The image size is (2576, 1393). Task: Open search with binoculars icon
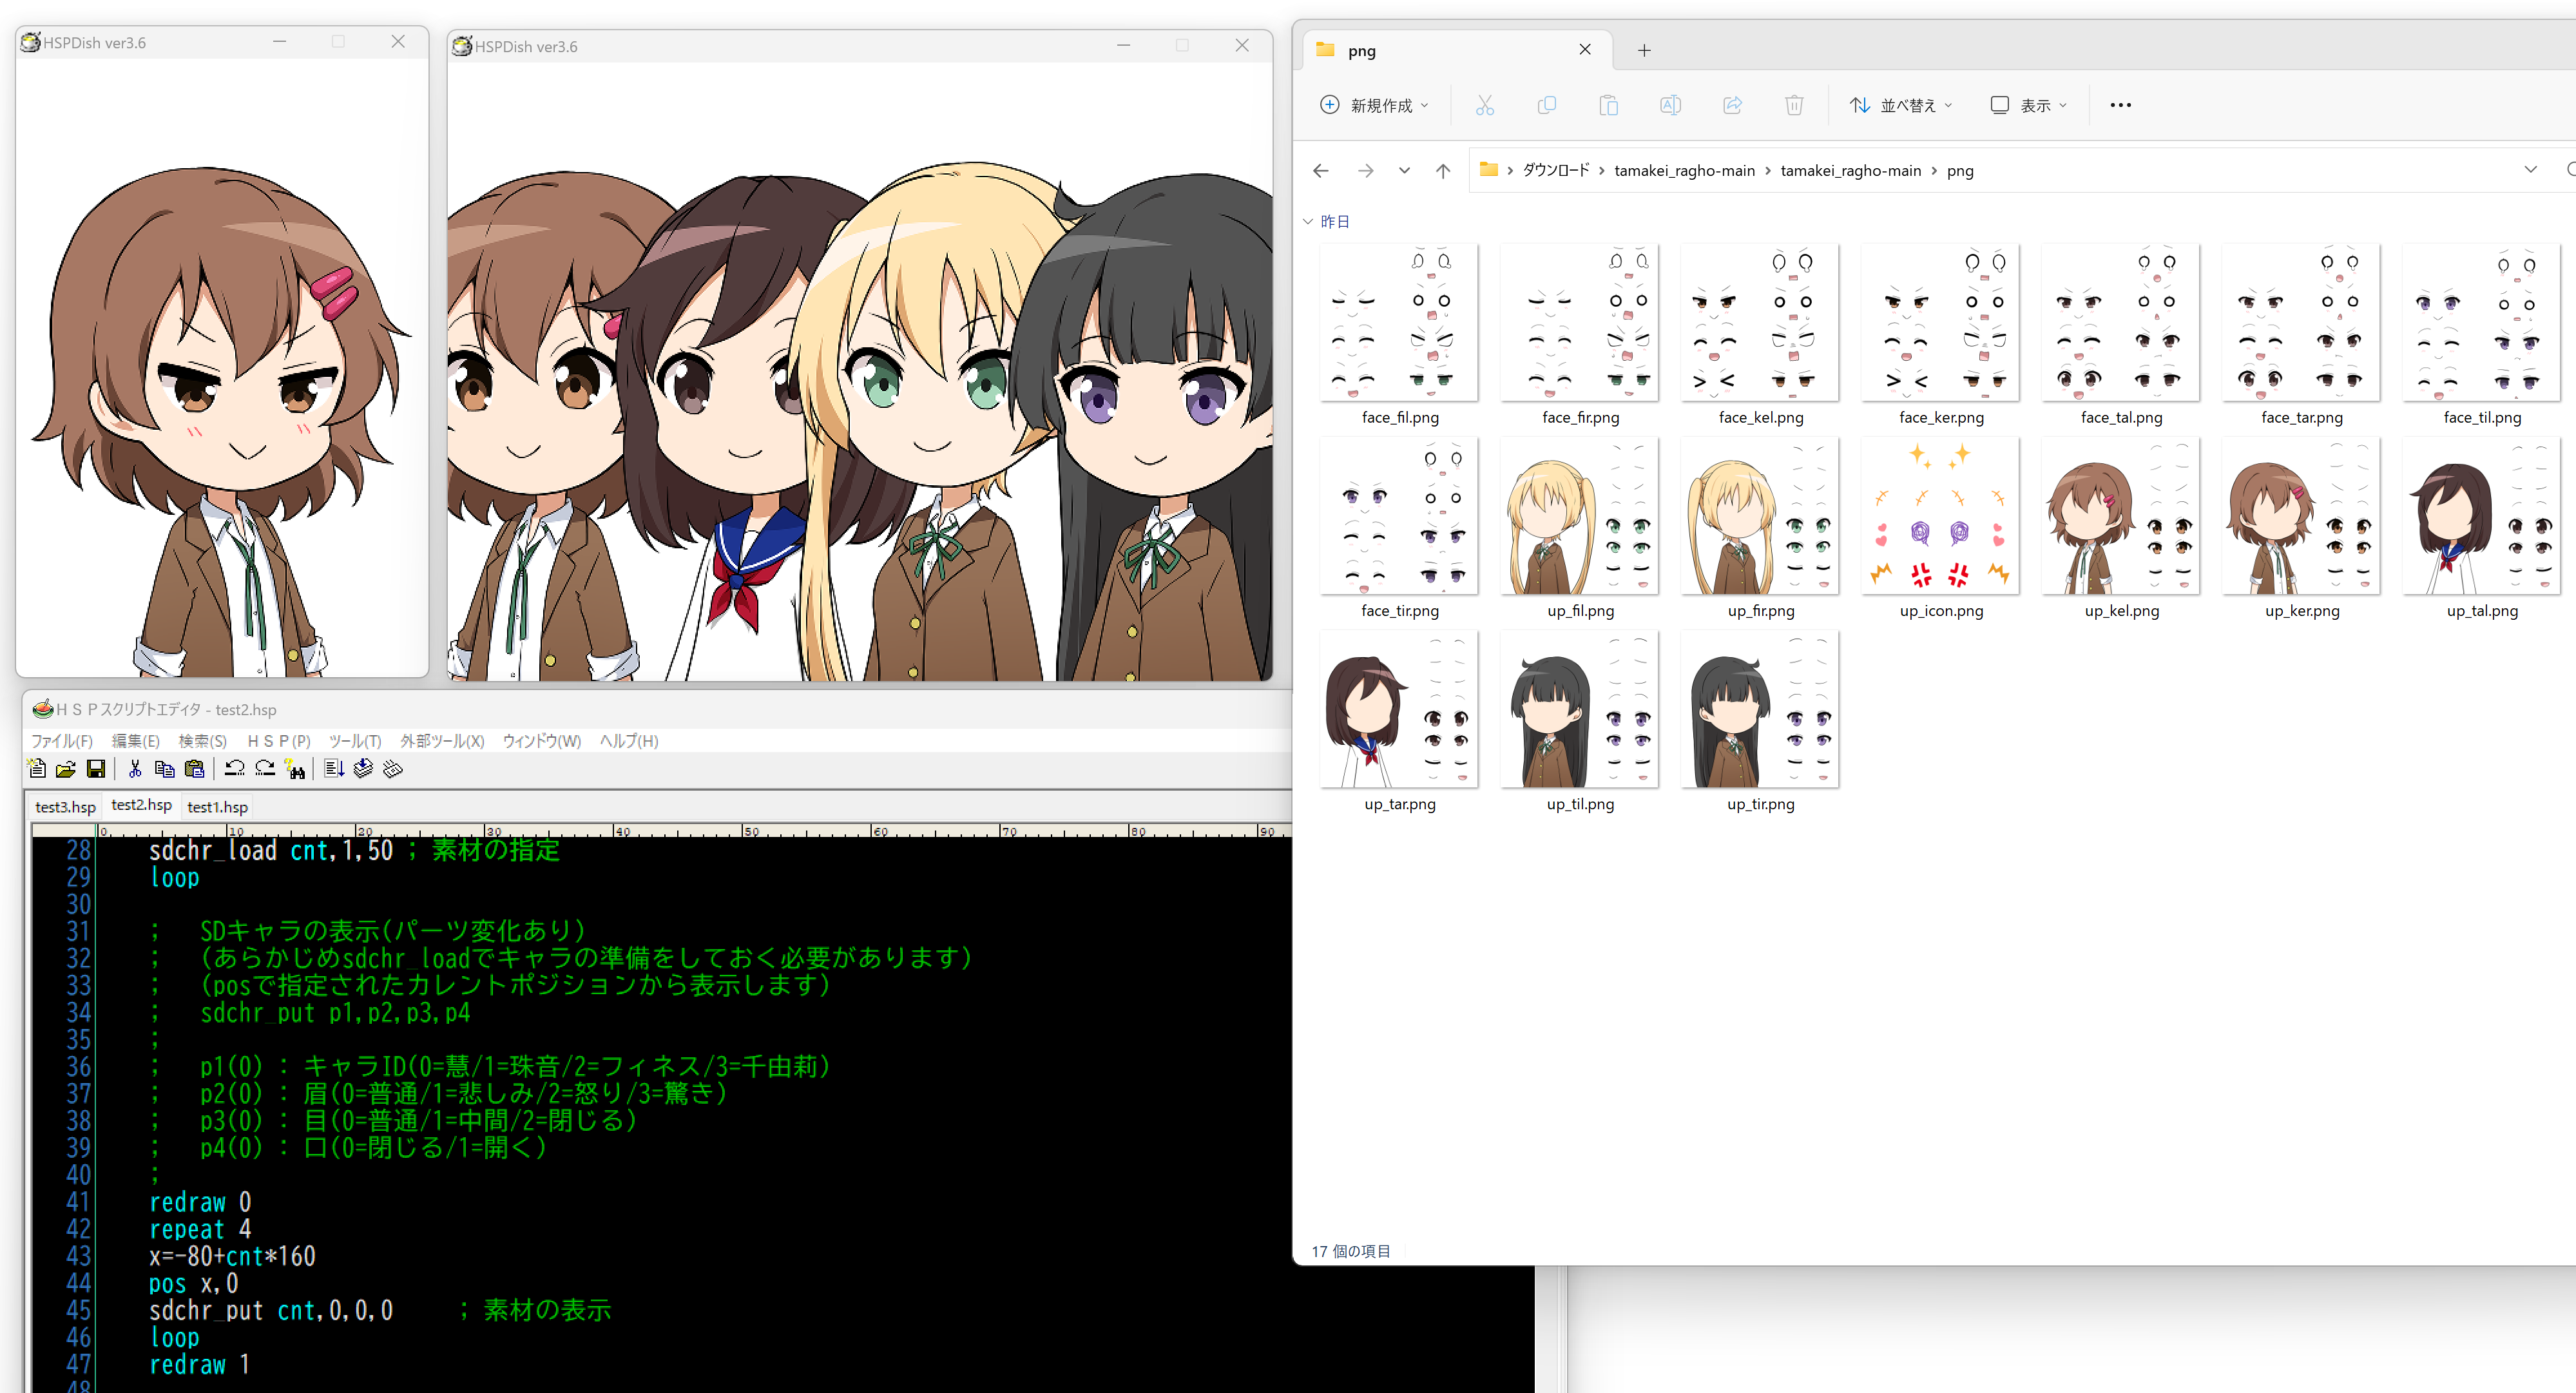click(295, 769)
